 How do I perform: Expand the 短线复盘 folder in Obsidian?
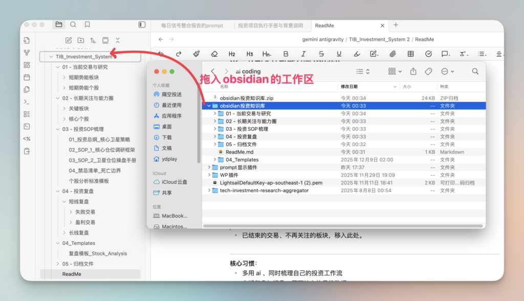(64, 201)
